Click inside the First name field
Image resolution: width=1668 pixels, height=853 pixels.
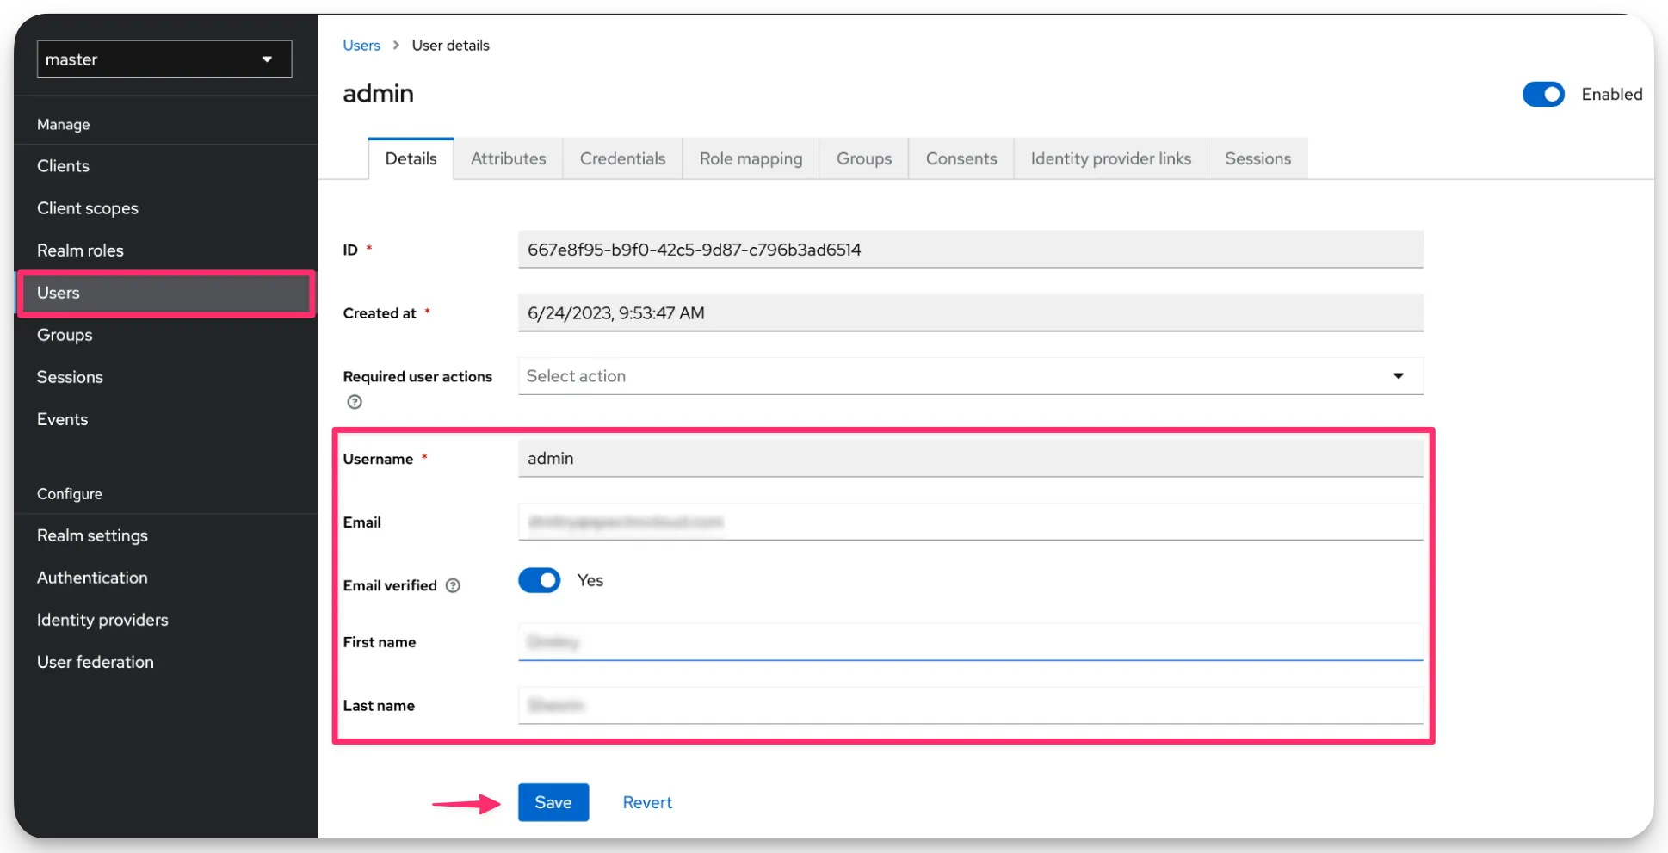[970, 641]
